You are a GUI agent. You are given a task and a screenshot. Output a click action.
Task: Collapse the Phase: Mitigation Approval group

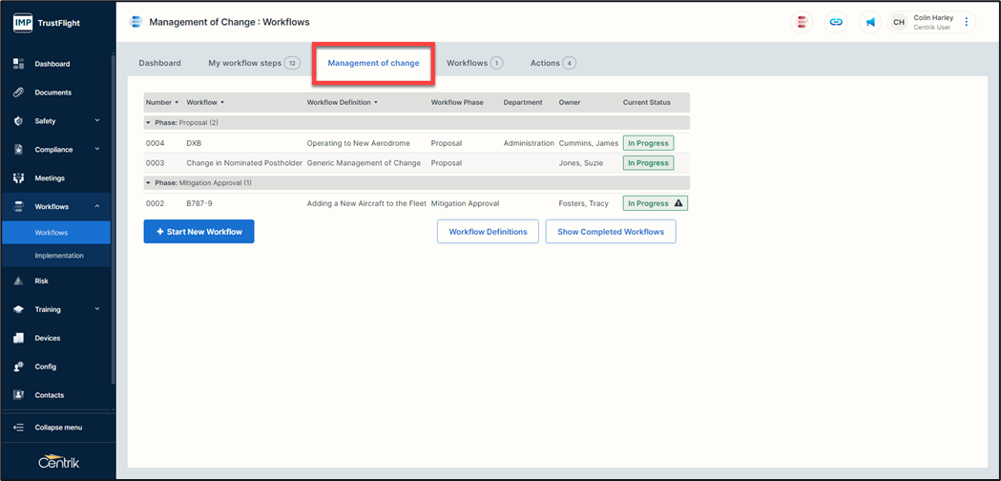tap(149, 182)
